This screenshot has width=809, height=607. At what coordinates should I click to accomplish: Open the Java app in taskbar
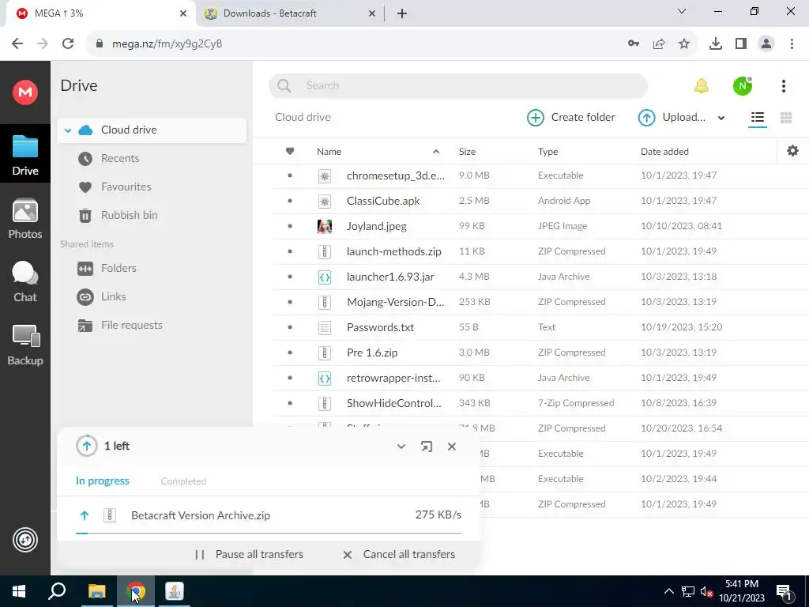tap(175, 591)
